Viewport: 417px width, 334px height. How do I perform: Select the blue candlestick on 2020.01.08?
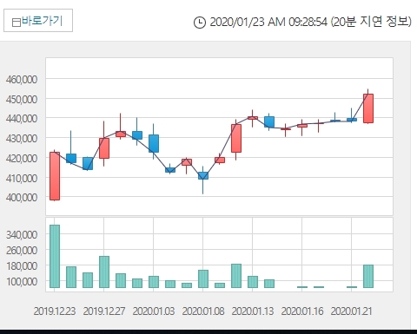click(x=203, y=175)
